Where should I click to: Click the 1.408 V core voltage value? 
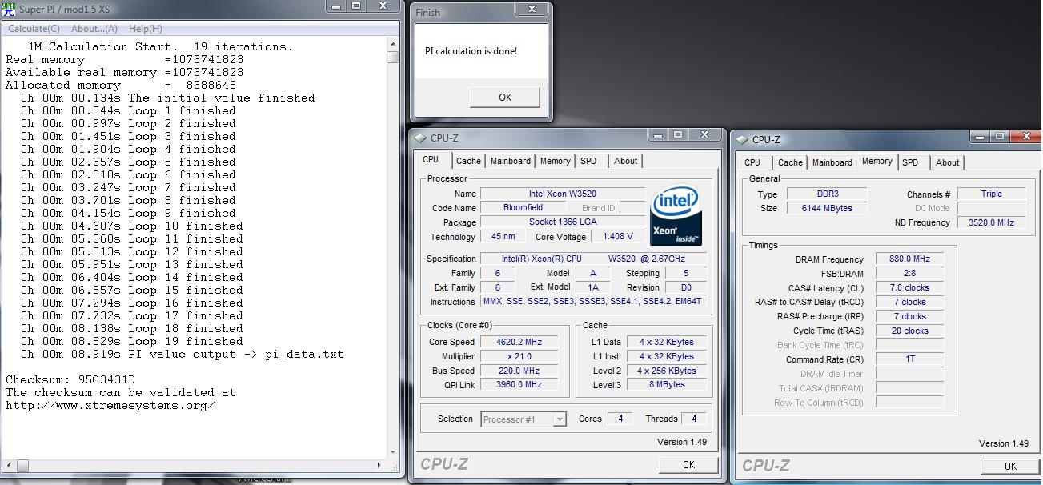(617, 237)
